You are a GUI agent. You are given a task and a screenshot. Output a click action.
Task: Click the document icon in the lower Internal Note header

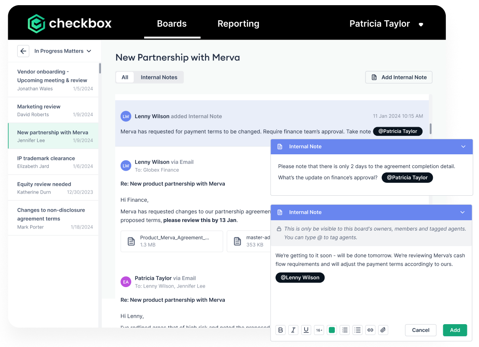click(280, 213)
